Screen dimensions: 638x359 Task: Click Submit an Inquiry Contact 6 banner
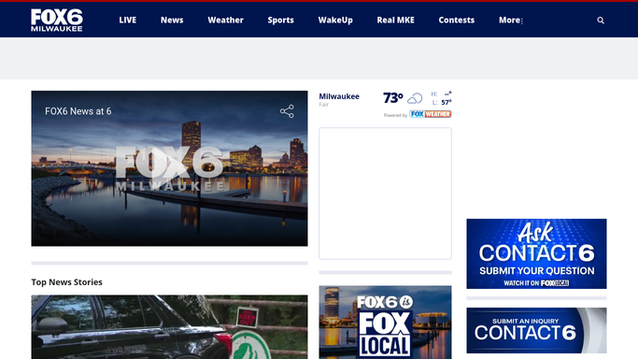click(536, 331)
